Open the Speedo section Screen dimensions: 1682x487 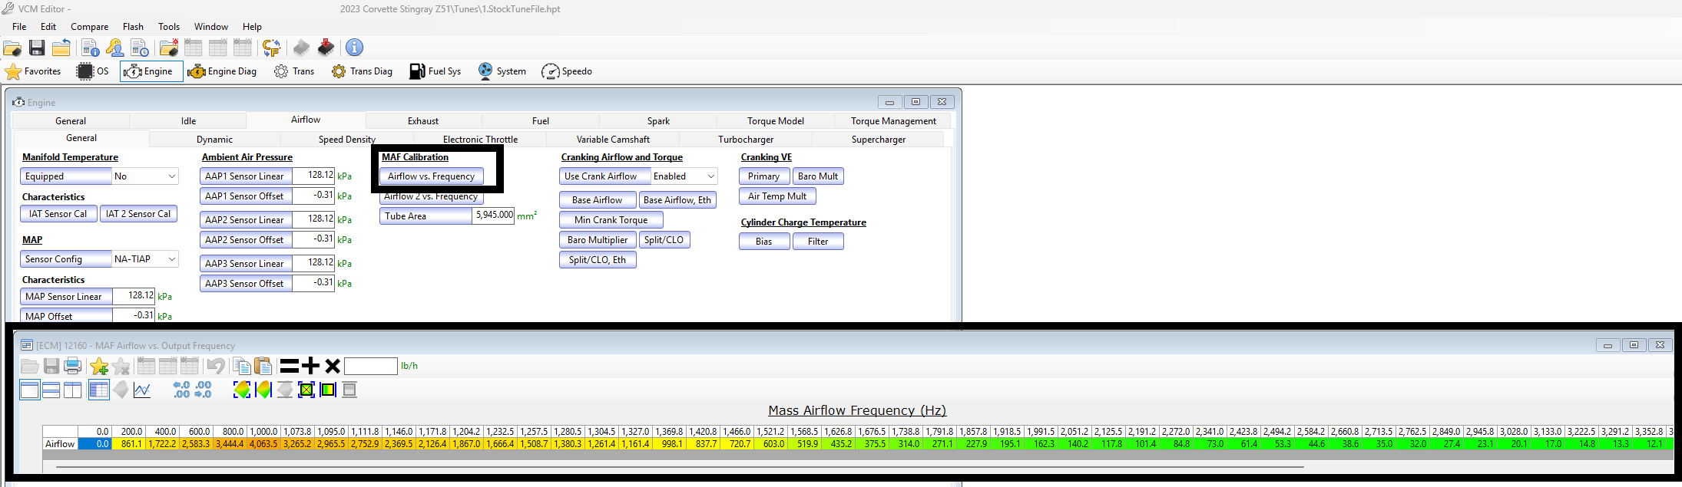pyautogui.click(x=567, y=71)
